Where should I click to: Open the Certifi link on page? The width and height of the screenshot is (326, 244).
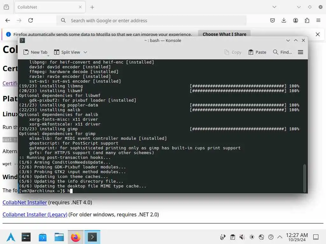click(10, 83)
